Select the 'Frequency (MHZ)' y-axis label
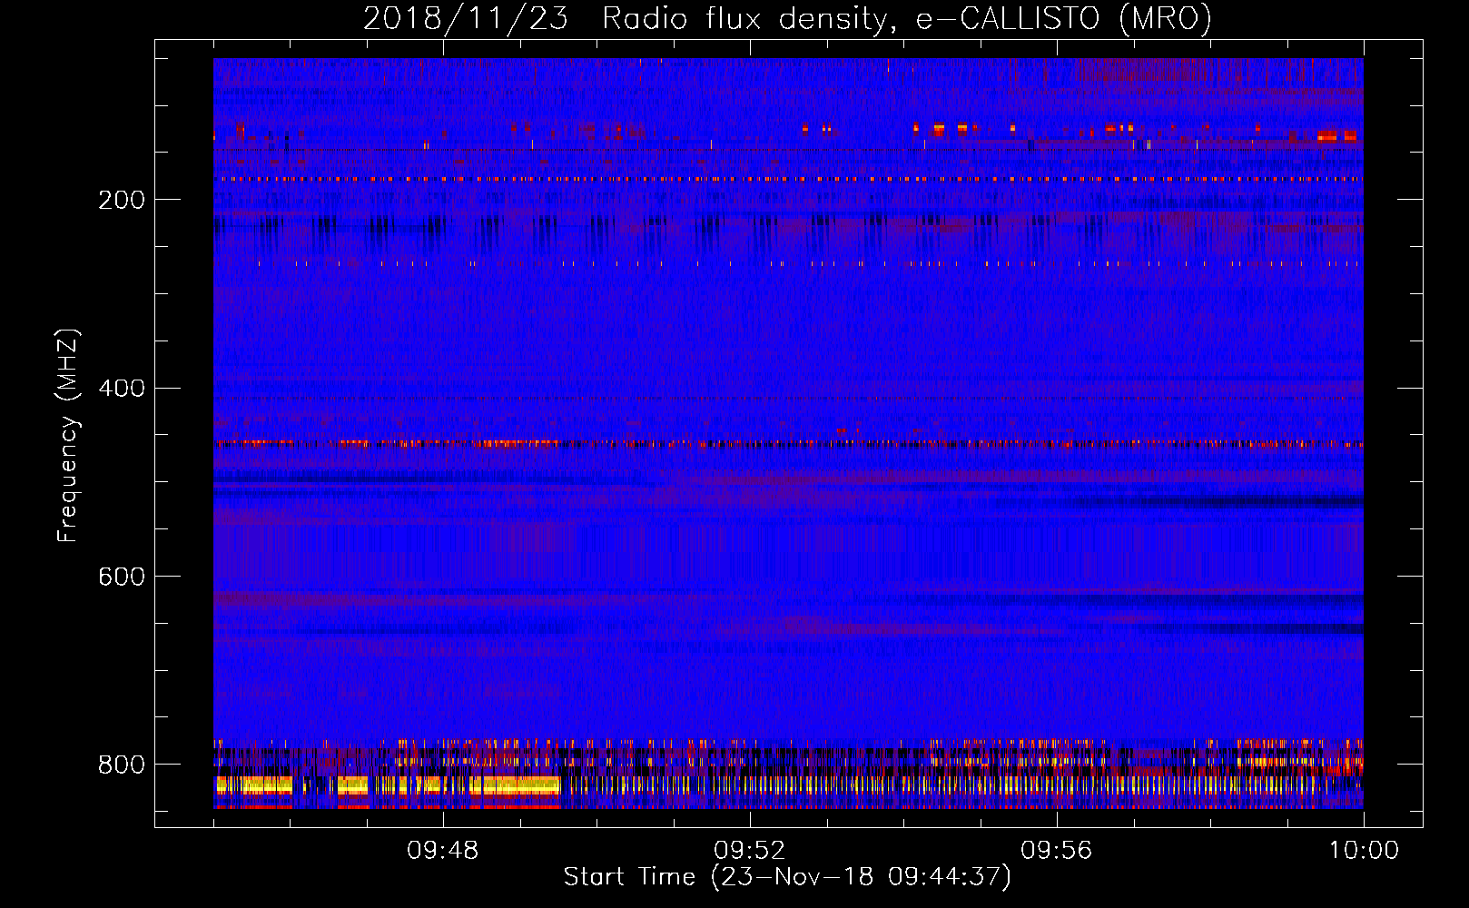The height and width of the screenshot is (908, 1469). coord(68,435)
